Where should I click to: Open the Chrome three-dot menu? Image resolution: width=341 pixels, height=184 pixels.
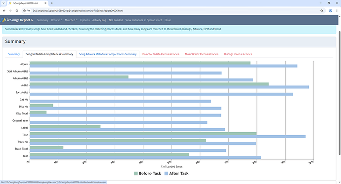337,11
